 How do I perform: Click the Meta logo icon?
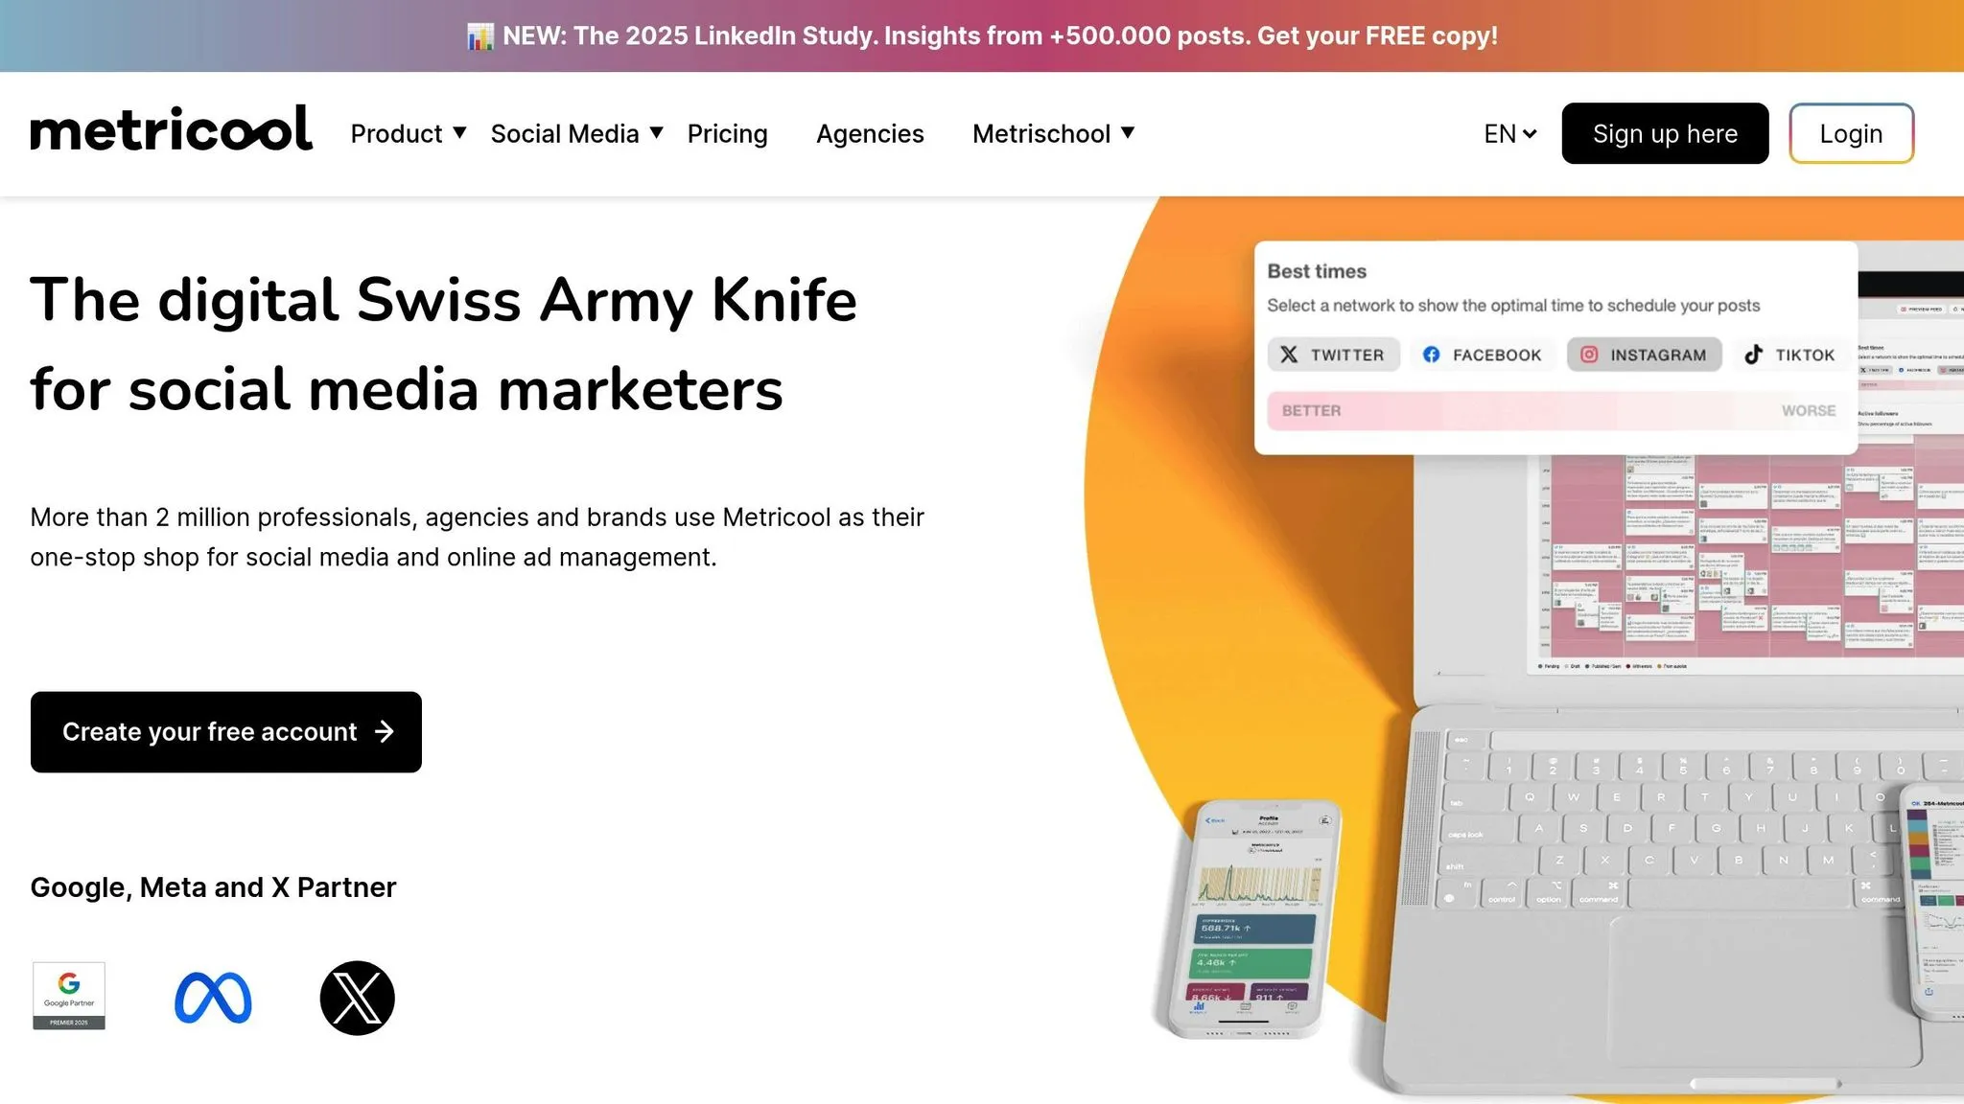click(213, 998)
